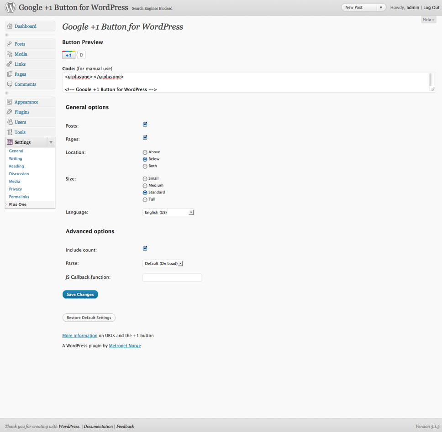The width and height of the screenshot is (442, 432).
Task: Click the Search Engines Blocked link
Action: (x=152, y=9)
